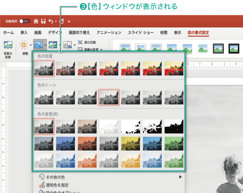The image size is (243, 193).
Task: Apply the soft edge picture style thumbnail
Action: coord(203,48)
